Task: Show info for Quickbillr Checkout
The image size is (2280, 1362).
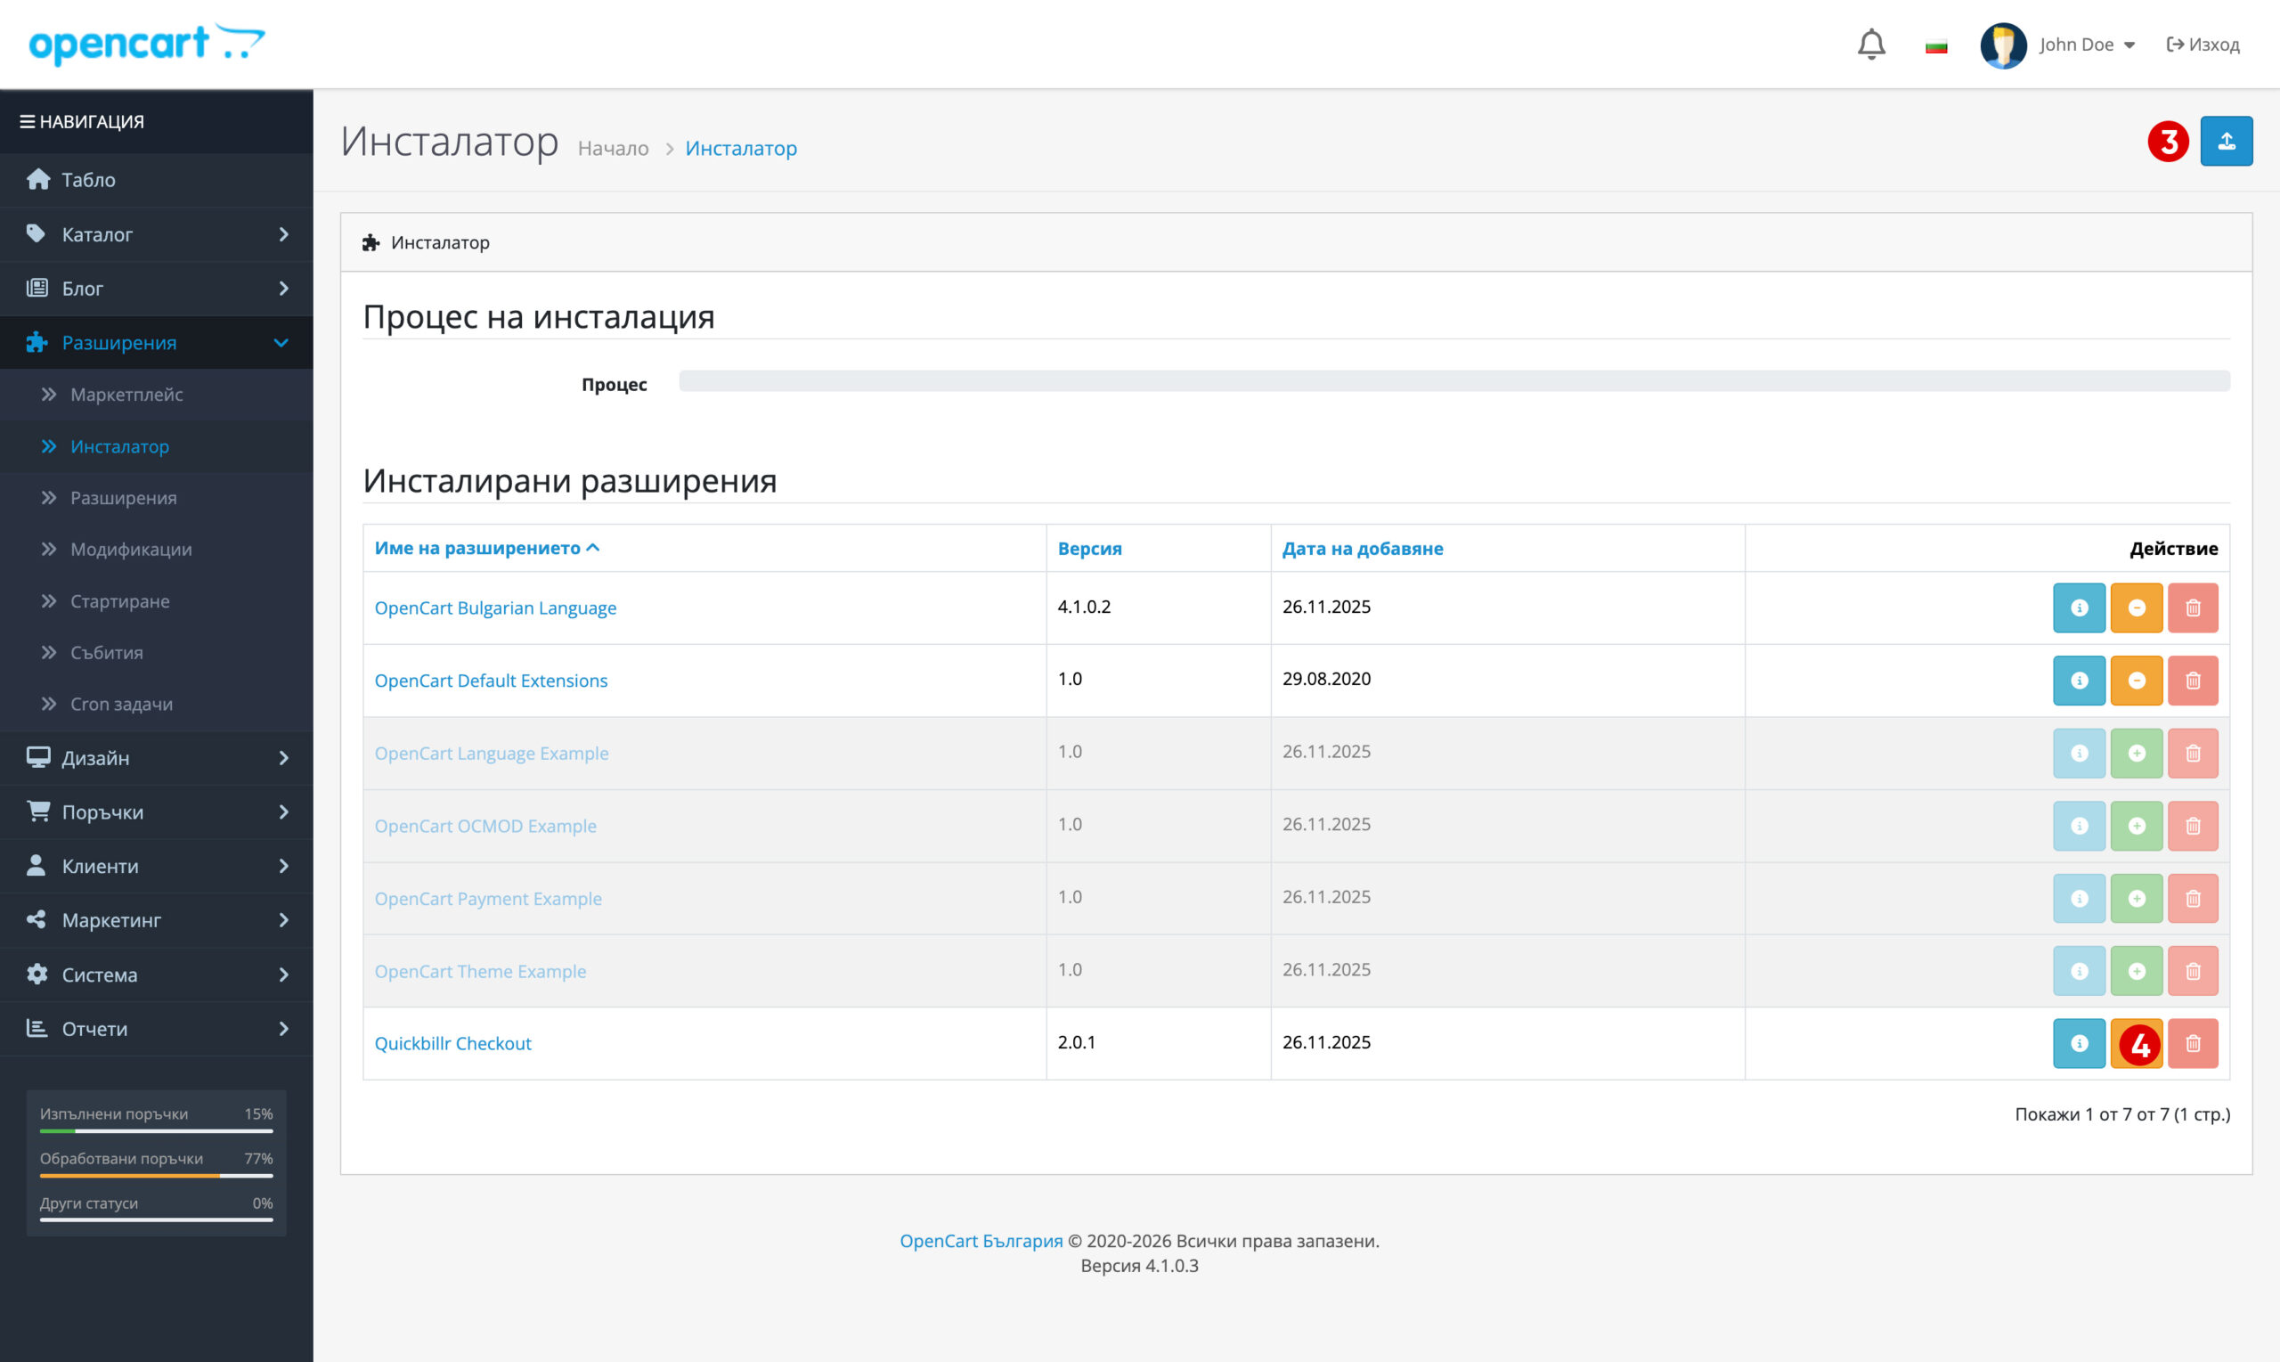Action: (x=2079, y=1043)
